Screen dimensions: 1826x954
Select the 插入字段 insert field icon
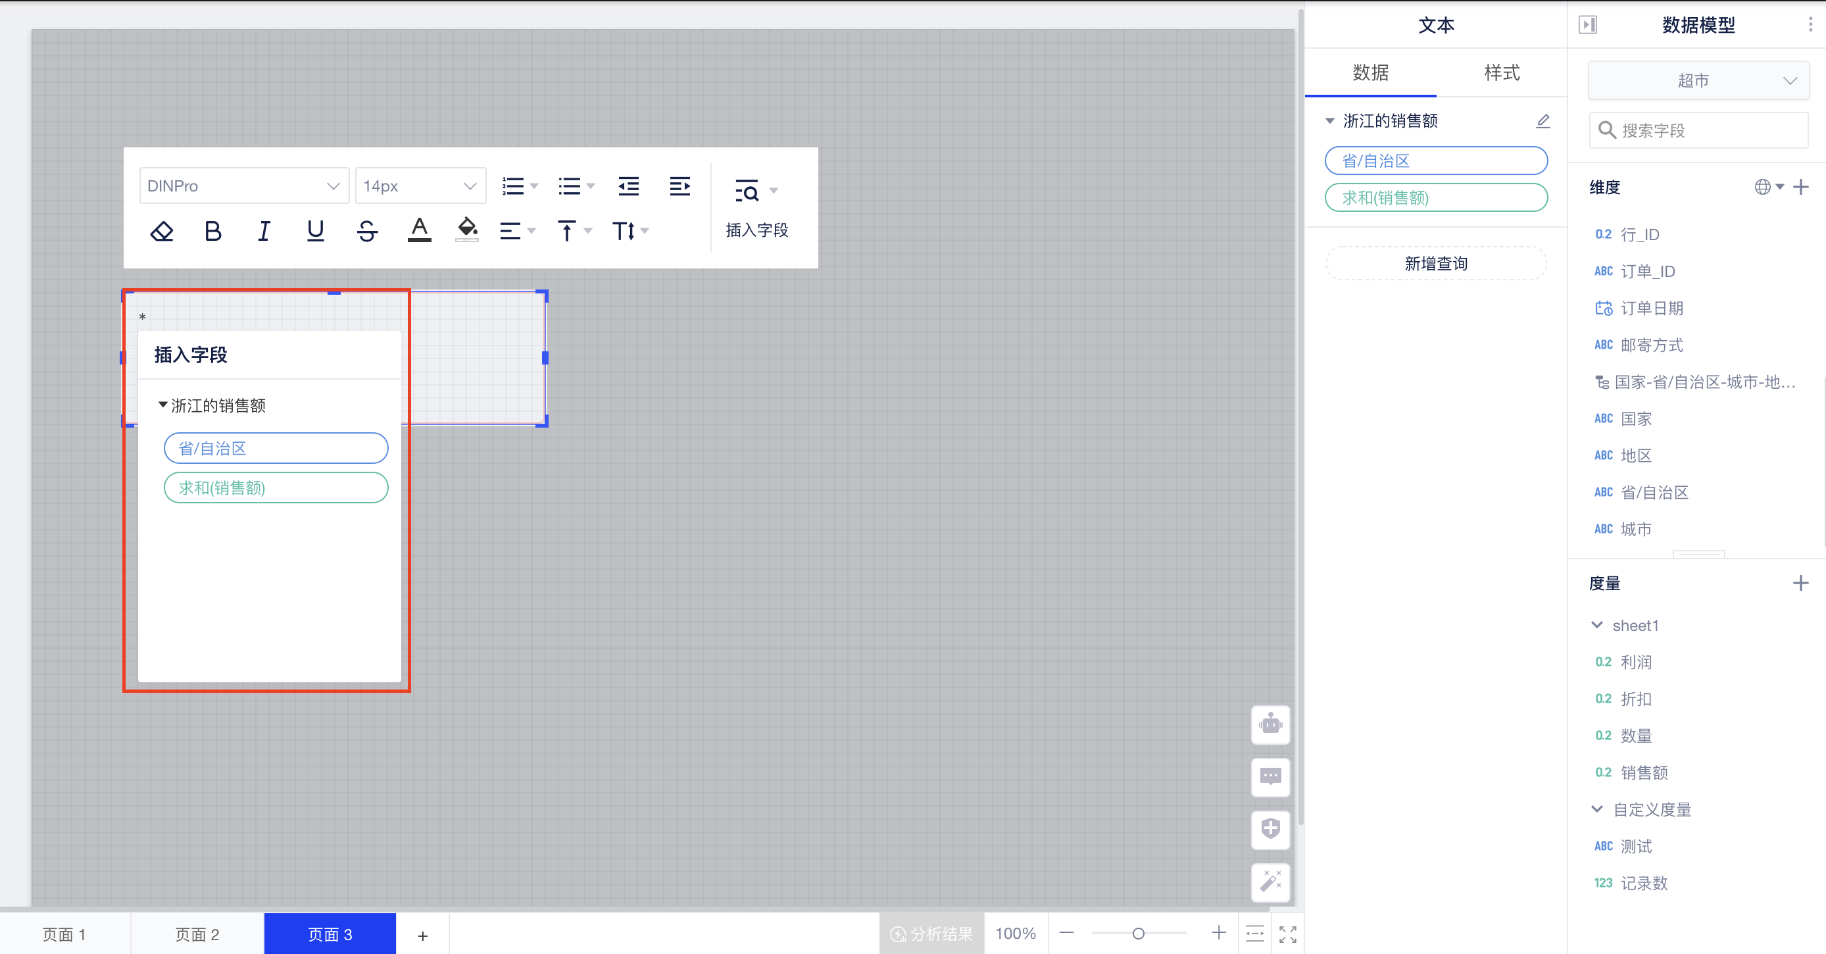pyautogui.click(x=749, y=190)
